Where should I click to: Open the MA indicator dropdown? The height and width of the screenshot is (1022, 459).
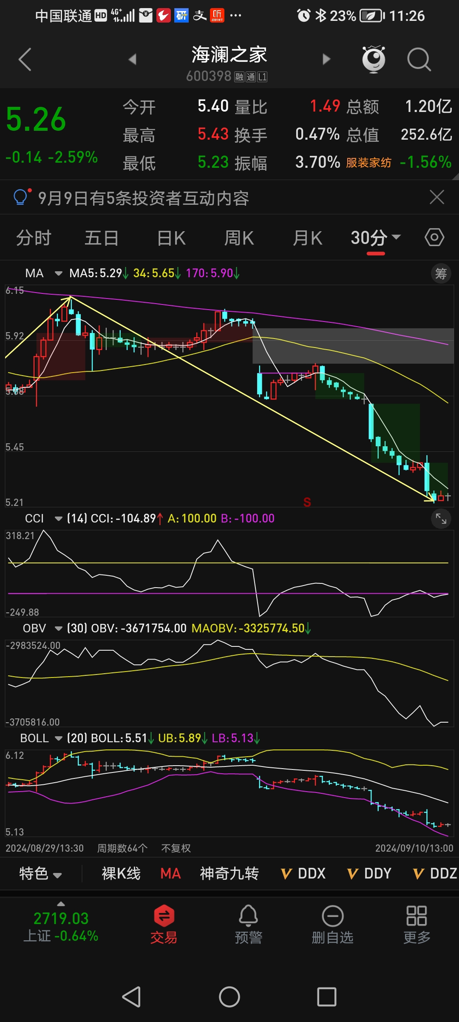pos(43,273)
